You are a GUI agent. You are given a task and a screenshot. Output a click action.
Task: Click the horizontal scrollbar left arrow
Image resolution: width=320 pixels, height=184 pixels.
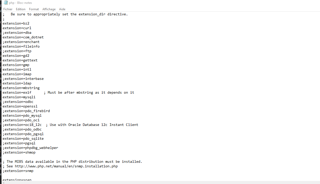(4, 182)
